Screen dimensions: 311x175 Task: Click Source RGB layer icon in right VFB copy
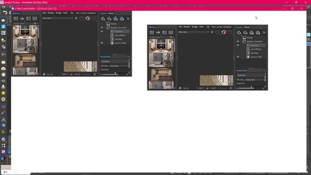click(x=248, y=57)
